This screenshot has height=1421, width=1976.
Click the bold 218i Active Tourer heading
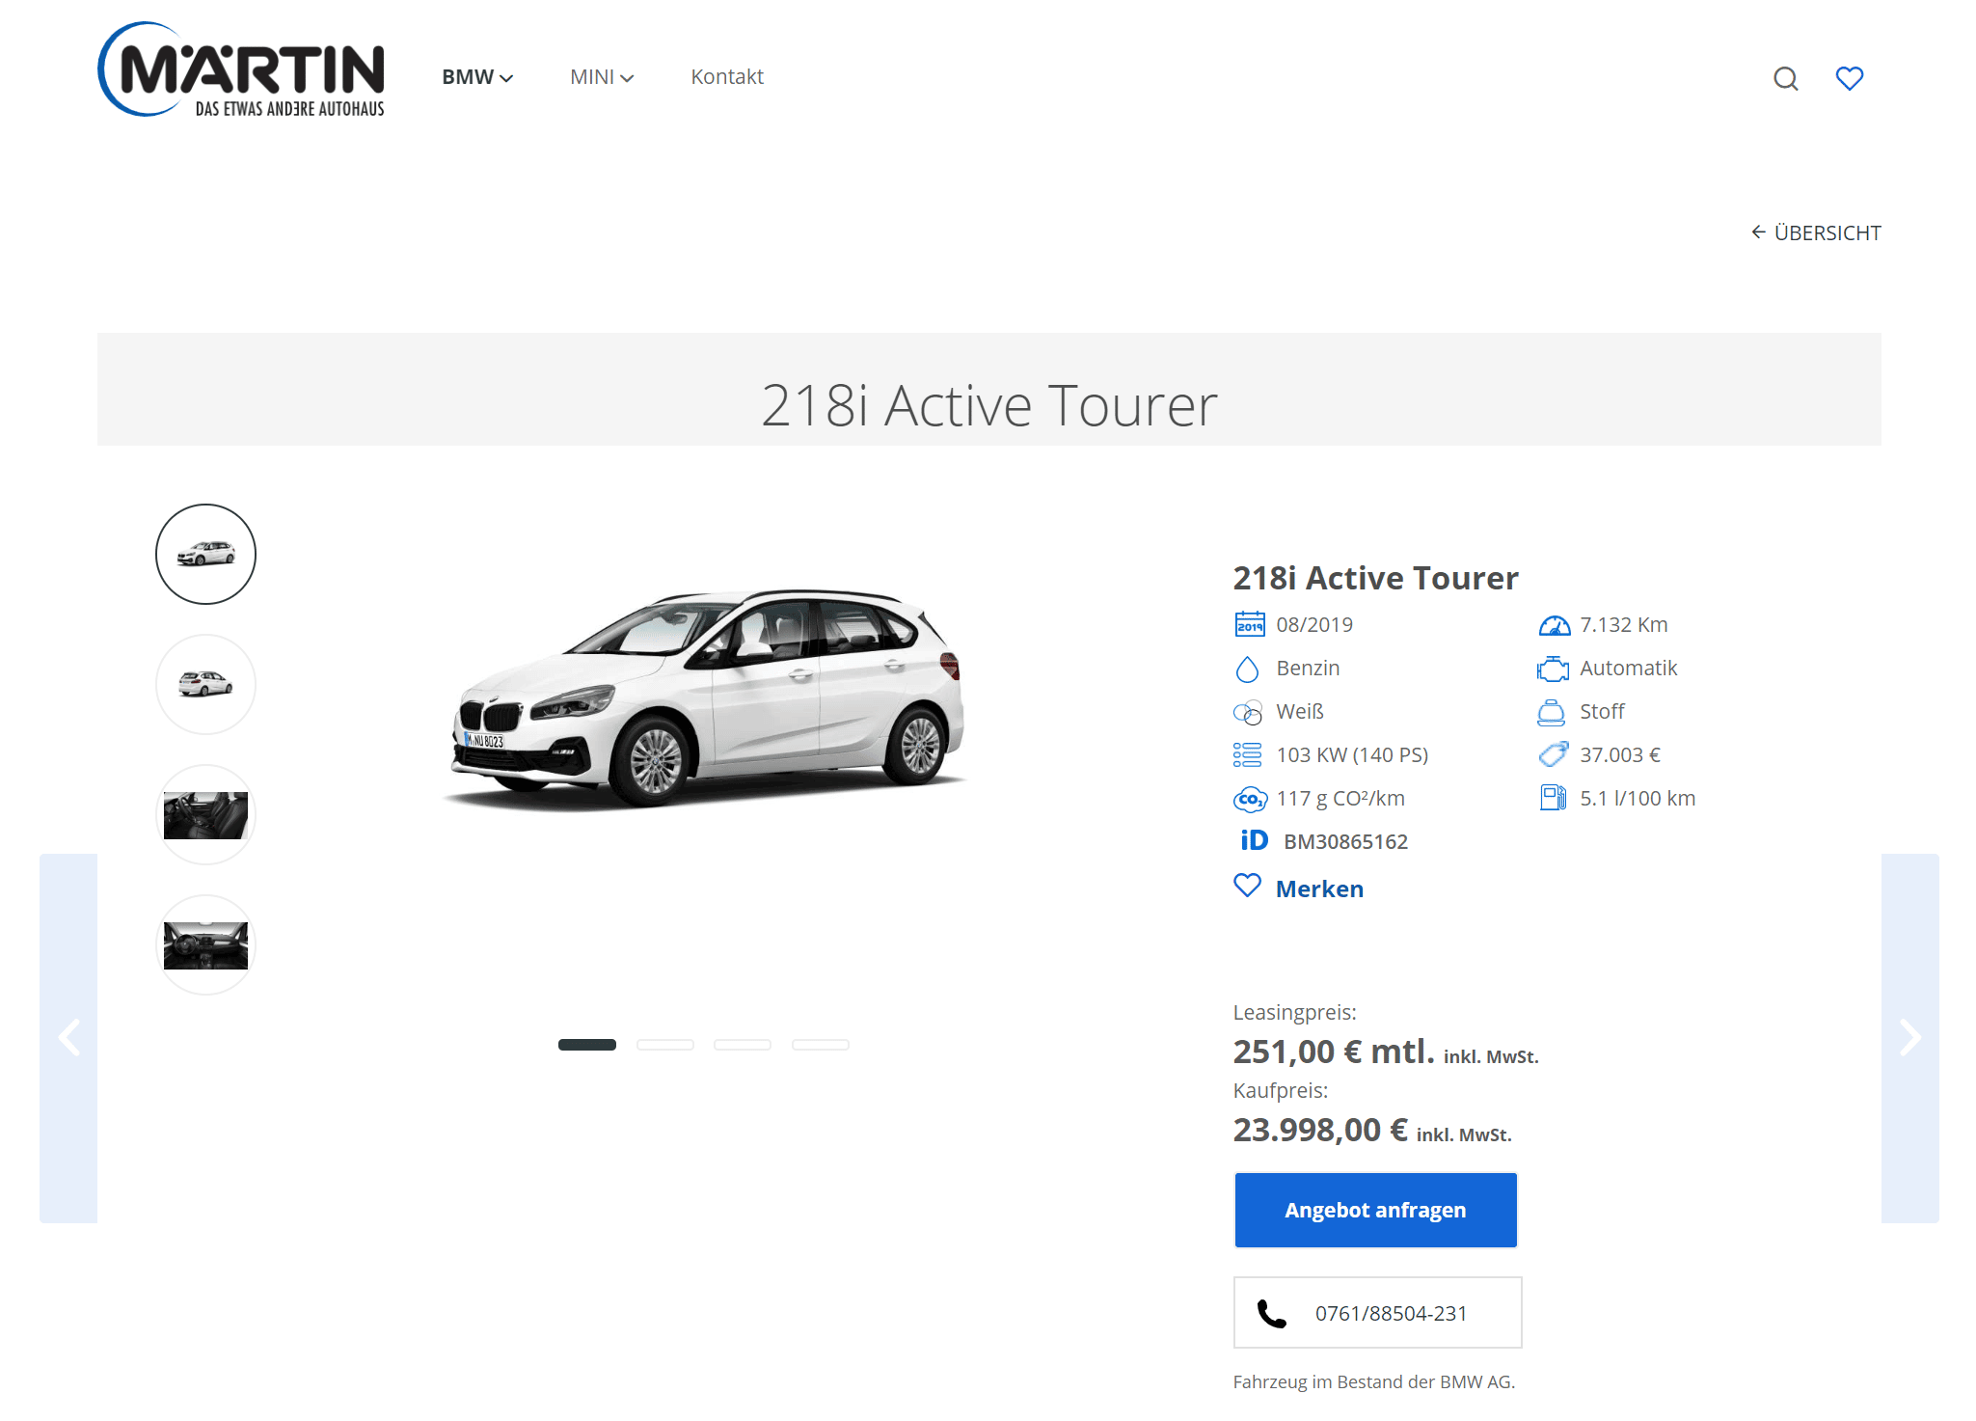(1375, 578)
